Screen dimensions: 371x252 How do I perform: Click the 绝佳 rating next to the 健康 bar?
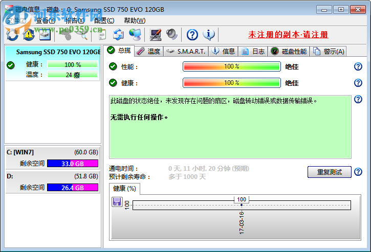[x=292, y=83]
